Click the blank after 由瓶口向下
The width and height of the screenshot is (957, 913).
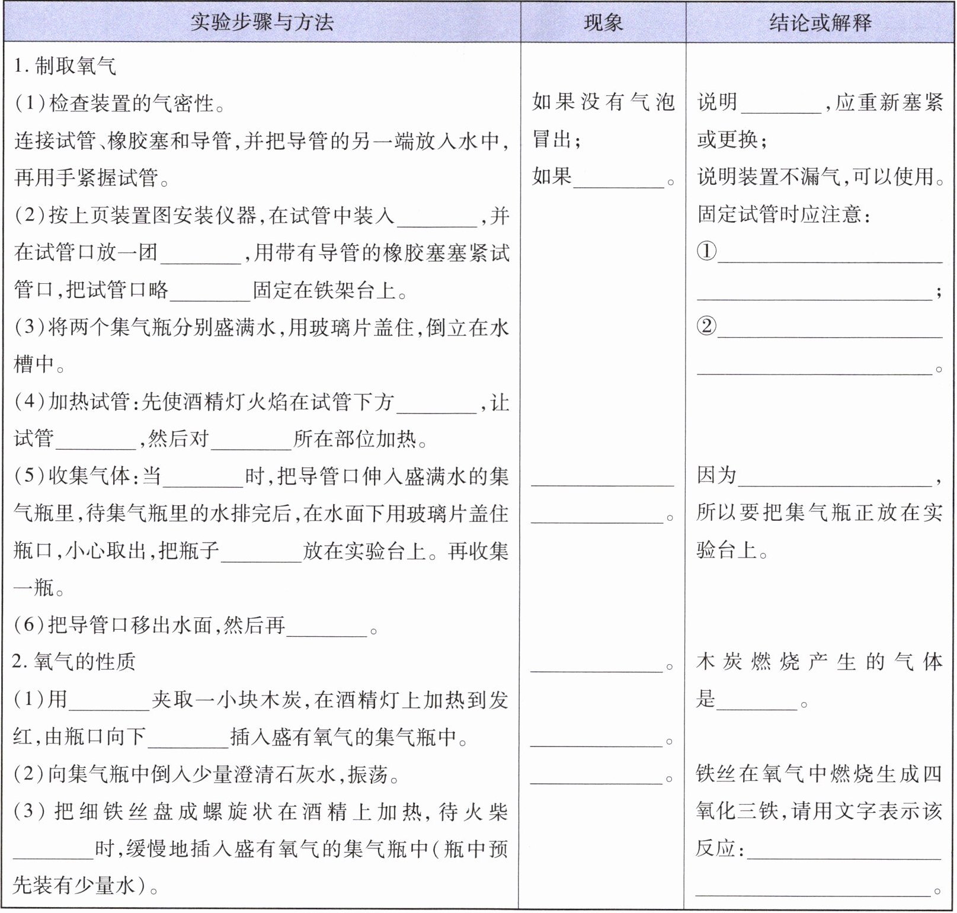click(x=188, y=739)
